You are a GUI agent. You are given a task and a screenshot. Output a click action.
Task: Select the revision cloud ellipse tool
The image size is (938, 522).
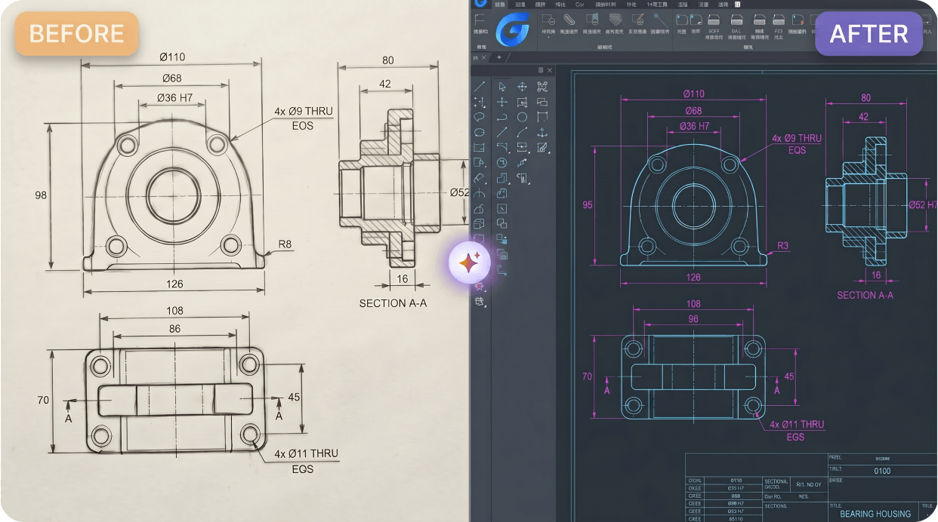[479, 117]
